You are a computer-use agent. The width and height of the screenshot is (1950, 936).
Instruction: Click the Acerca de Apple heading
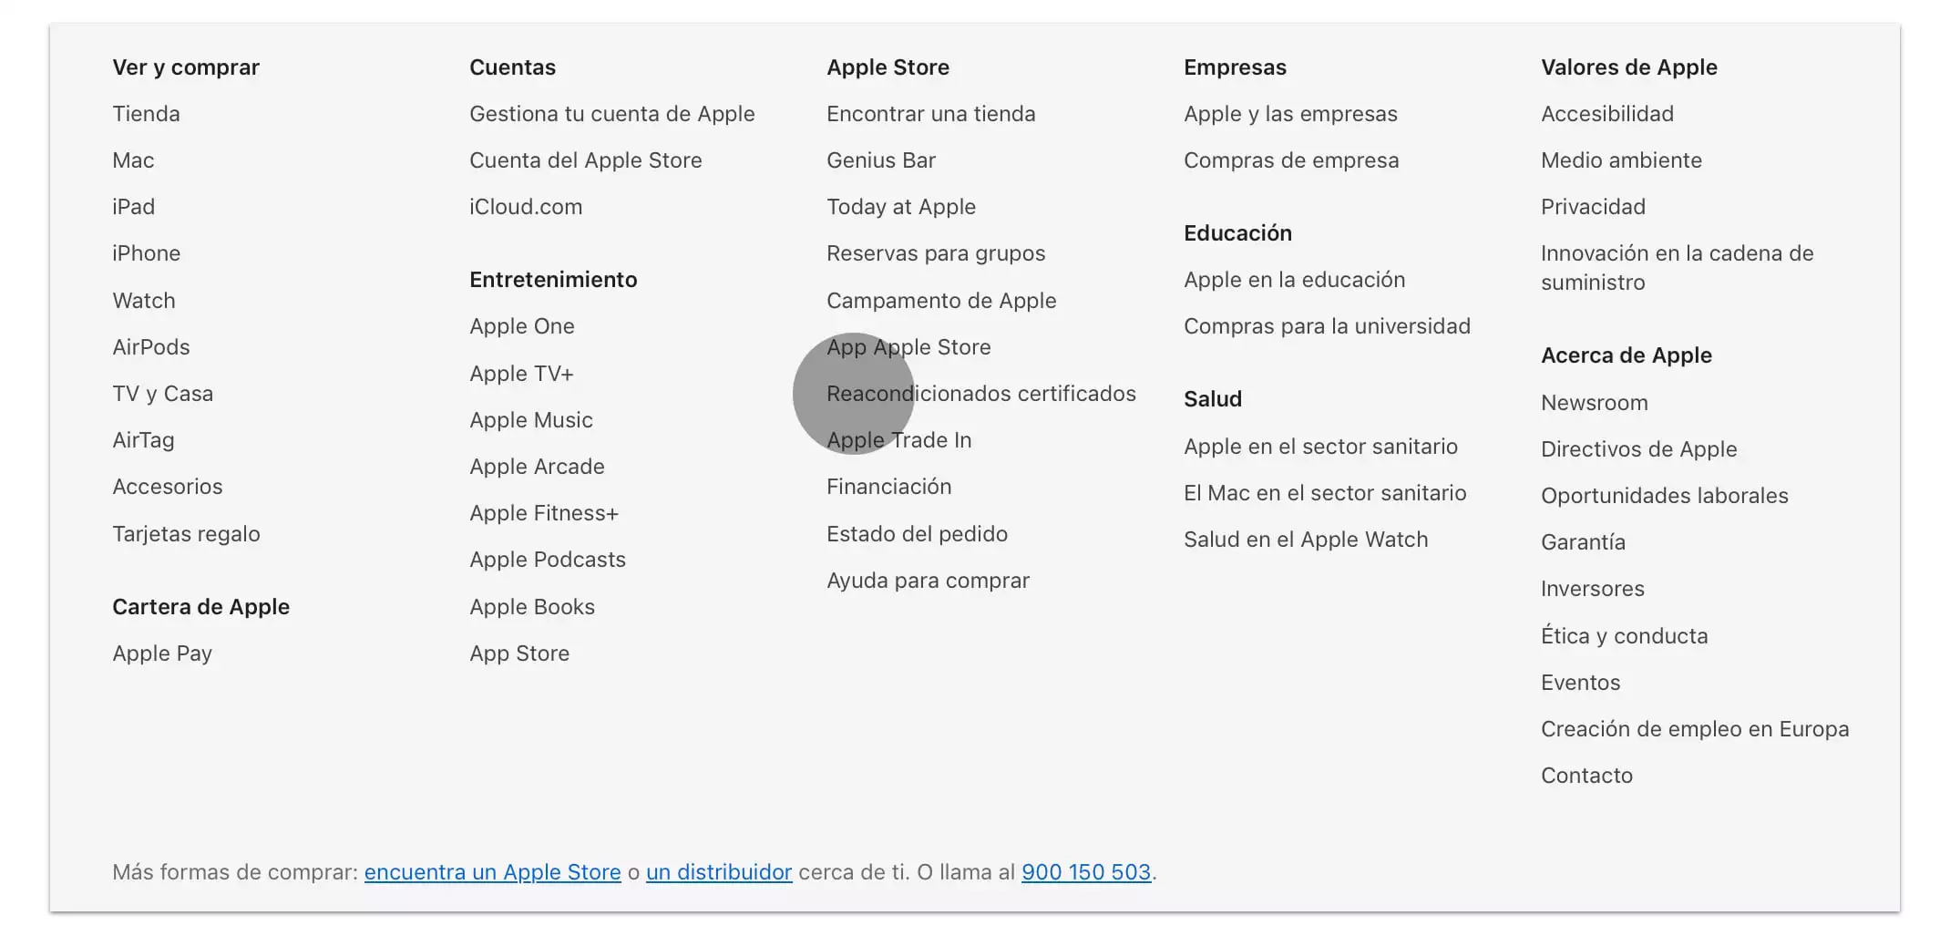pyautogui.click(x=1626, y=355)
